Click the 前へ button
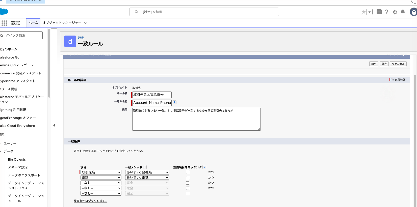Screen dimensions: 417x207 (x=374, y=64)
